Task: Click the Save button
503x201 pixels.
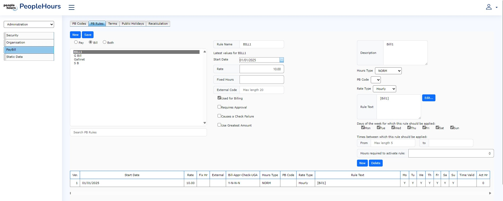Action: pyautogui.click(x=88, y=35)
